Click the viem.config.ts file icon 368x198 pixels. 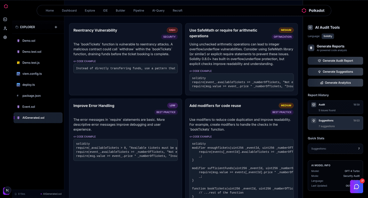click(18, 74)
